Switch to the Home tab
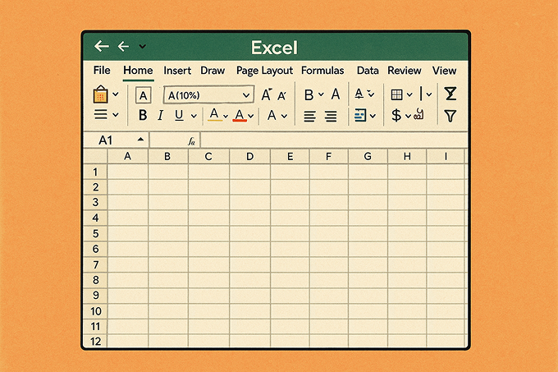Viewport: 558px width, 372px height. tap(138, 70)
